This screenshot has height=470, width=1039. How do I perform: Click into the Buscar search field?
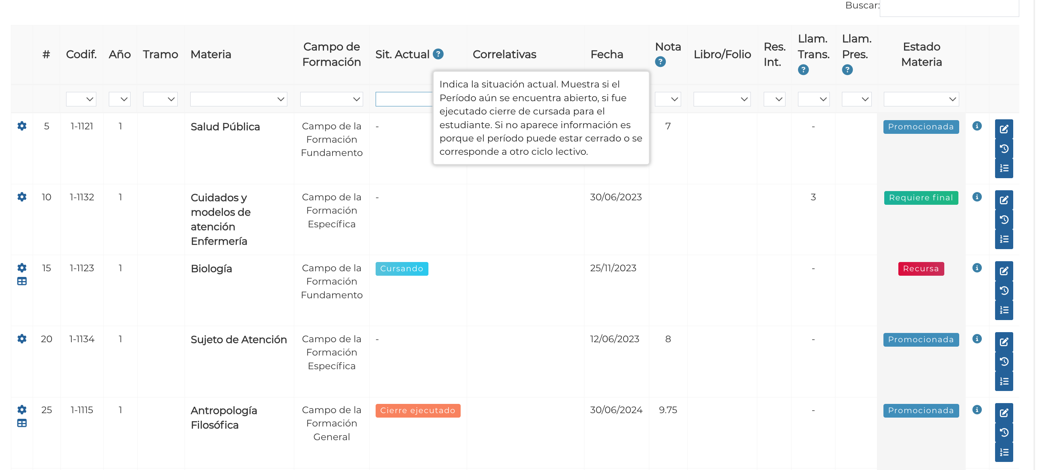[949, 7]
